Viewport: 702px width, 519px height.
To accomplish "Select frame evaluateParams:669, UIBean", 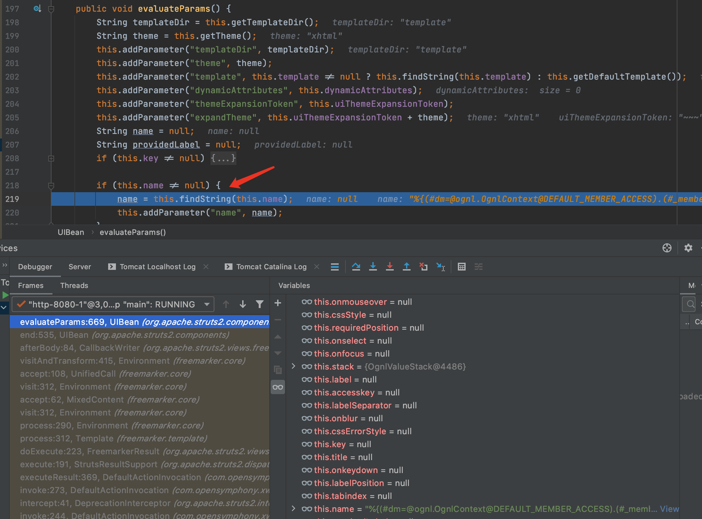I will (x=140, y=322).
